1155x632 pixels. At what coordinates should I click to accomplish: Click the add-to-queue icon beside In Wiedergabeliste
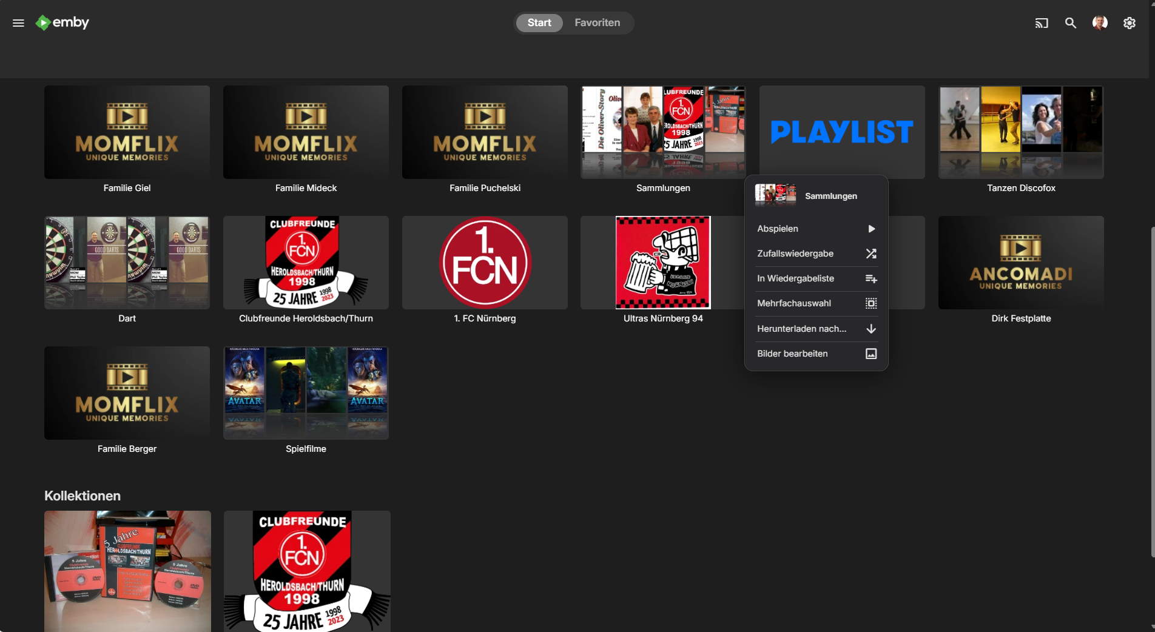pyautogui.click(x=871, y=278)
